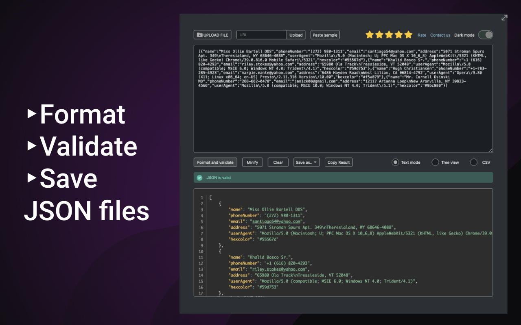Minify the JSON input
Image resolution: width=521 pixels, height=325 pixels.
pos(252,162)
